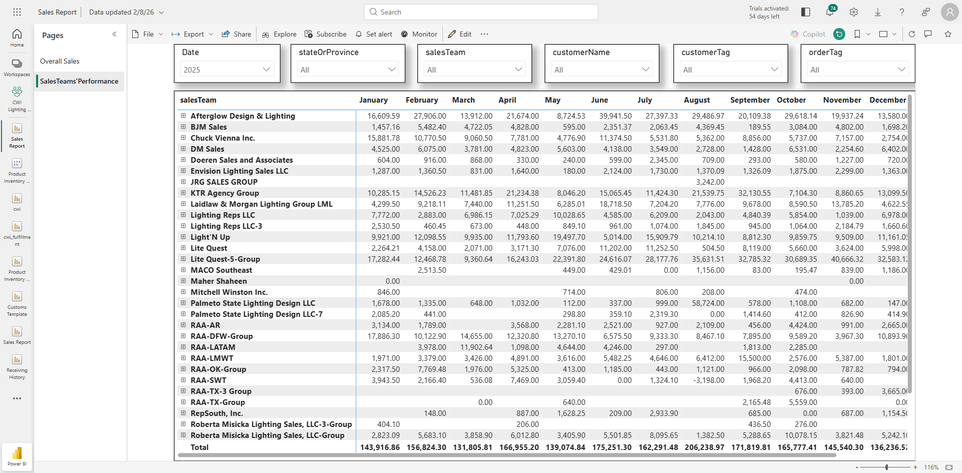Open the comments icon
Image resolution: width=962 pixels, height=473 pixels.
coord(928,34)
